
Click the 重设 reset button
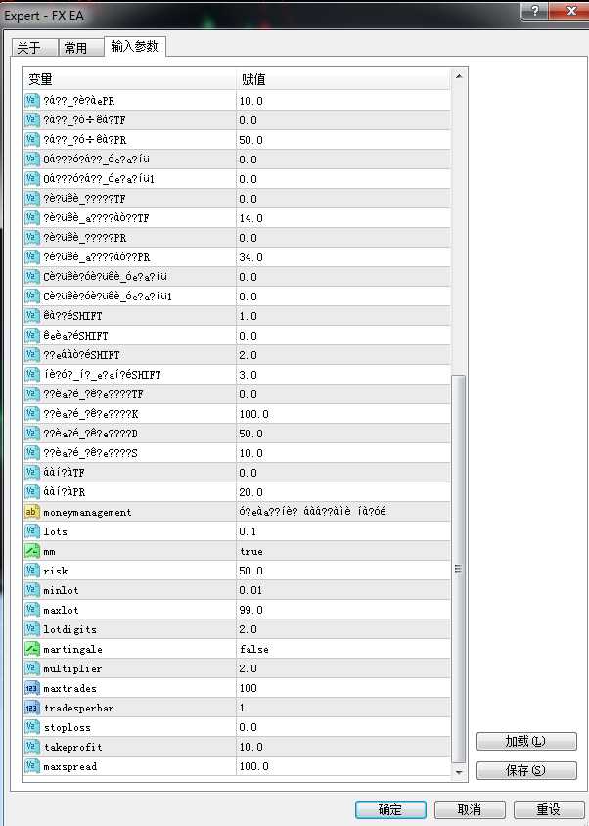pyautogui.click(x=548, y=809)
